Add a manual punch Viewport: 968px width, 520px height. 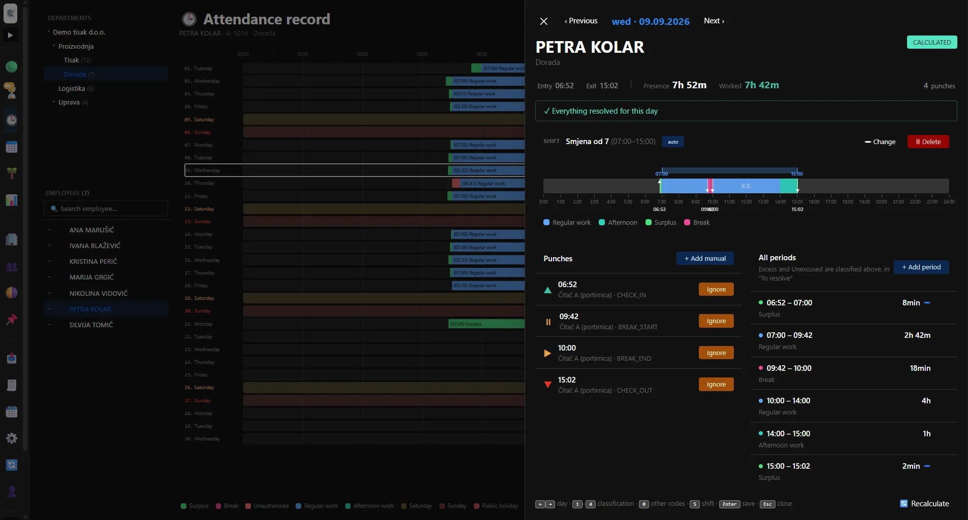click(x=705, y=258)
